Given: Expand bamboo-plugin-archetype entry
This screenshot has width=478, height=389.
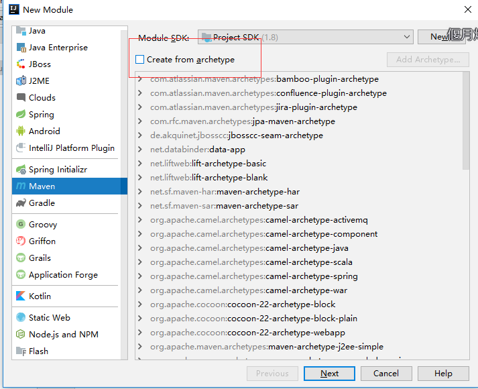Looking at the screenshot, I should pos(140,79).
